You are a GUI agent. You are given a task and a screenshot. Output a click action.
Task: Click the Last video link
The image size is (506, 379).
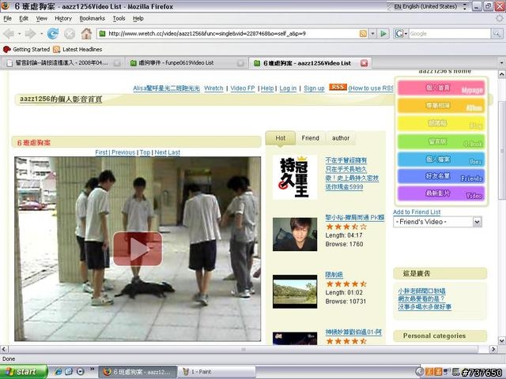click(x=174, y=152)
